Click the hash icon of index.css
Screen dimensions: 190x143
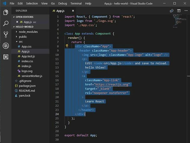(x=19, y=61)
